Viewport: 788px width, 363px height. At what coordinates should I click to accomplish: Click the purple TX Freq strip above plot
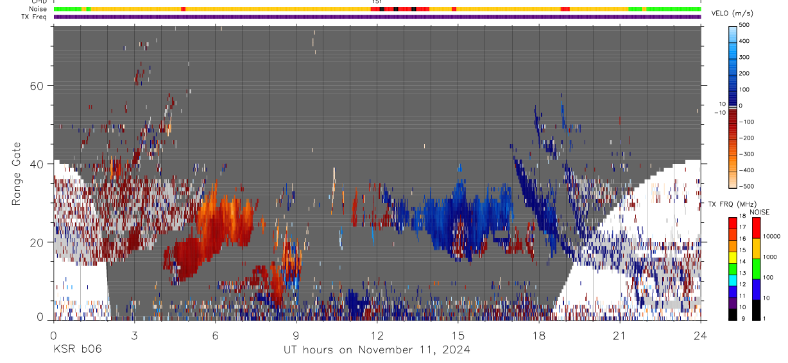click(377, 17)
